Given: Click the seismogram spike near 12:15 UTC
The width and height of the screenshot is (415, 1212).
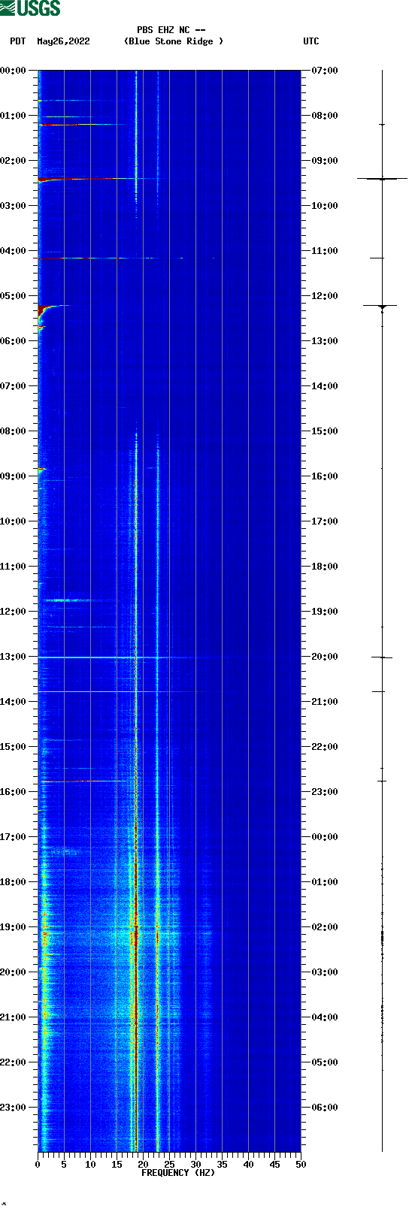Looking at the screenshot, I should (x=382, y=306).
